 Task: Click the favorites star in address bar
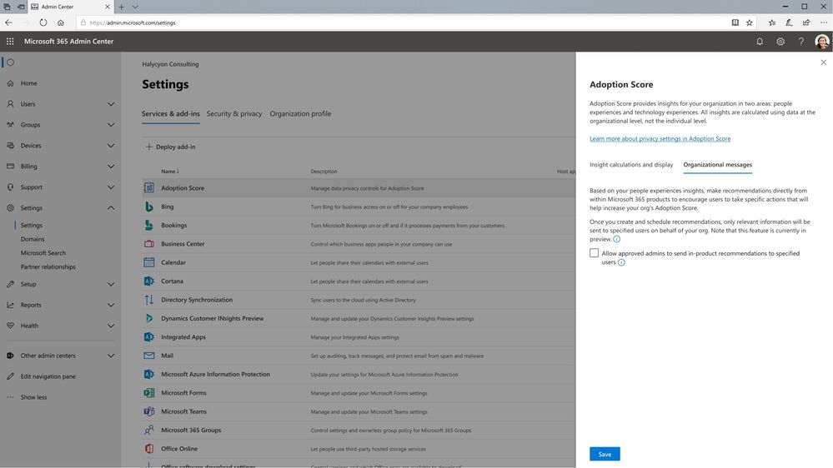(x=749, y=22)
